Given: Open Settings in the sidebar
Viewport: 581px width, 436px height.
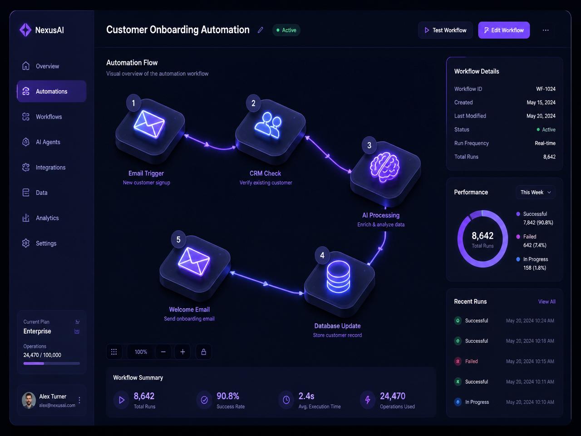Looking at the screenshot, I should (x=51, y=243).
